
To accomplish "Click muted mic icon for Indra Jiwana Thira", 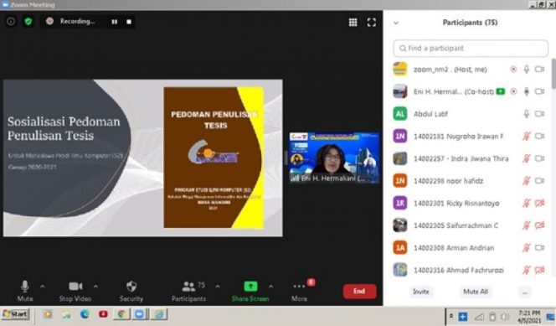I will pyautogui.click(x=526, y=158).
